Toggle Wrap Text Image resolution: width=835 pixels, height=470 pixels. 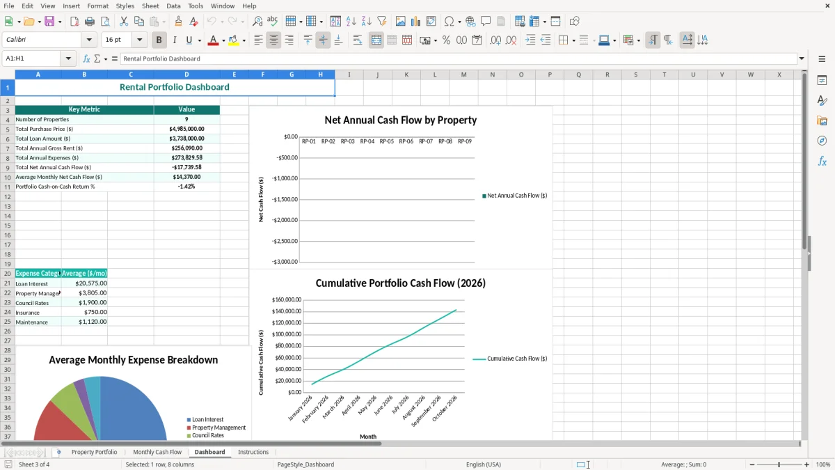coord(357,40)
